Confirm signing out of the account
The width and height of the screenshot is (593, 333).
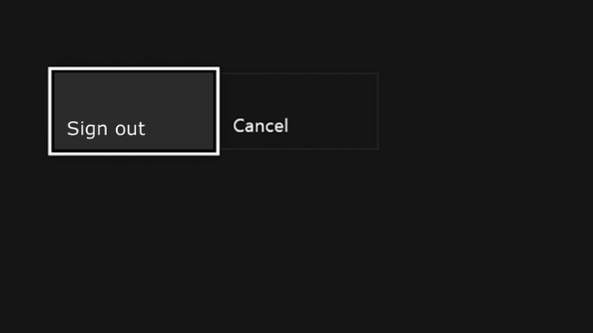pyautogui.click(x=134, y=111)
